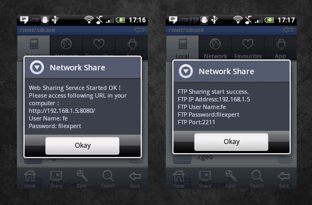This screenshot has height=205, width=312.
Task: Click the Share icon in the right phone's bottom bar
Action: pyautogui.click(x=205, y=179)
